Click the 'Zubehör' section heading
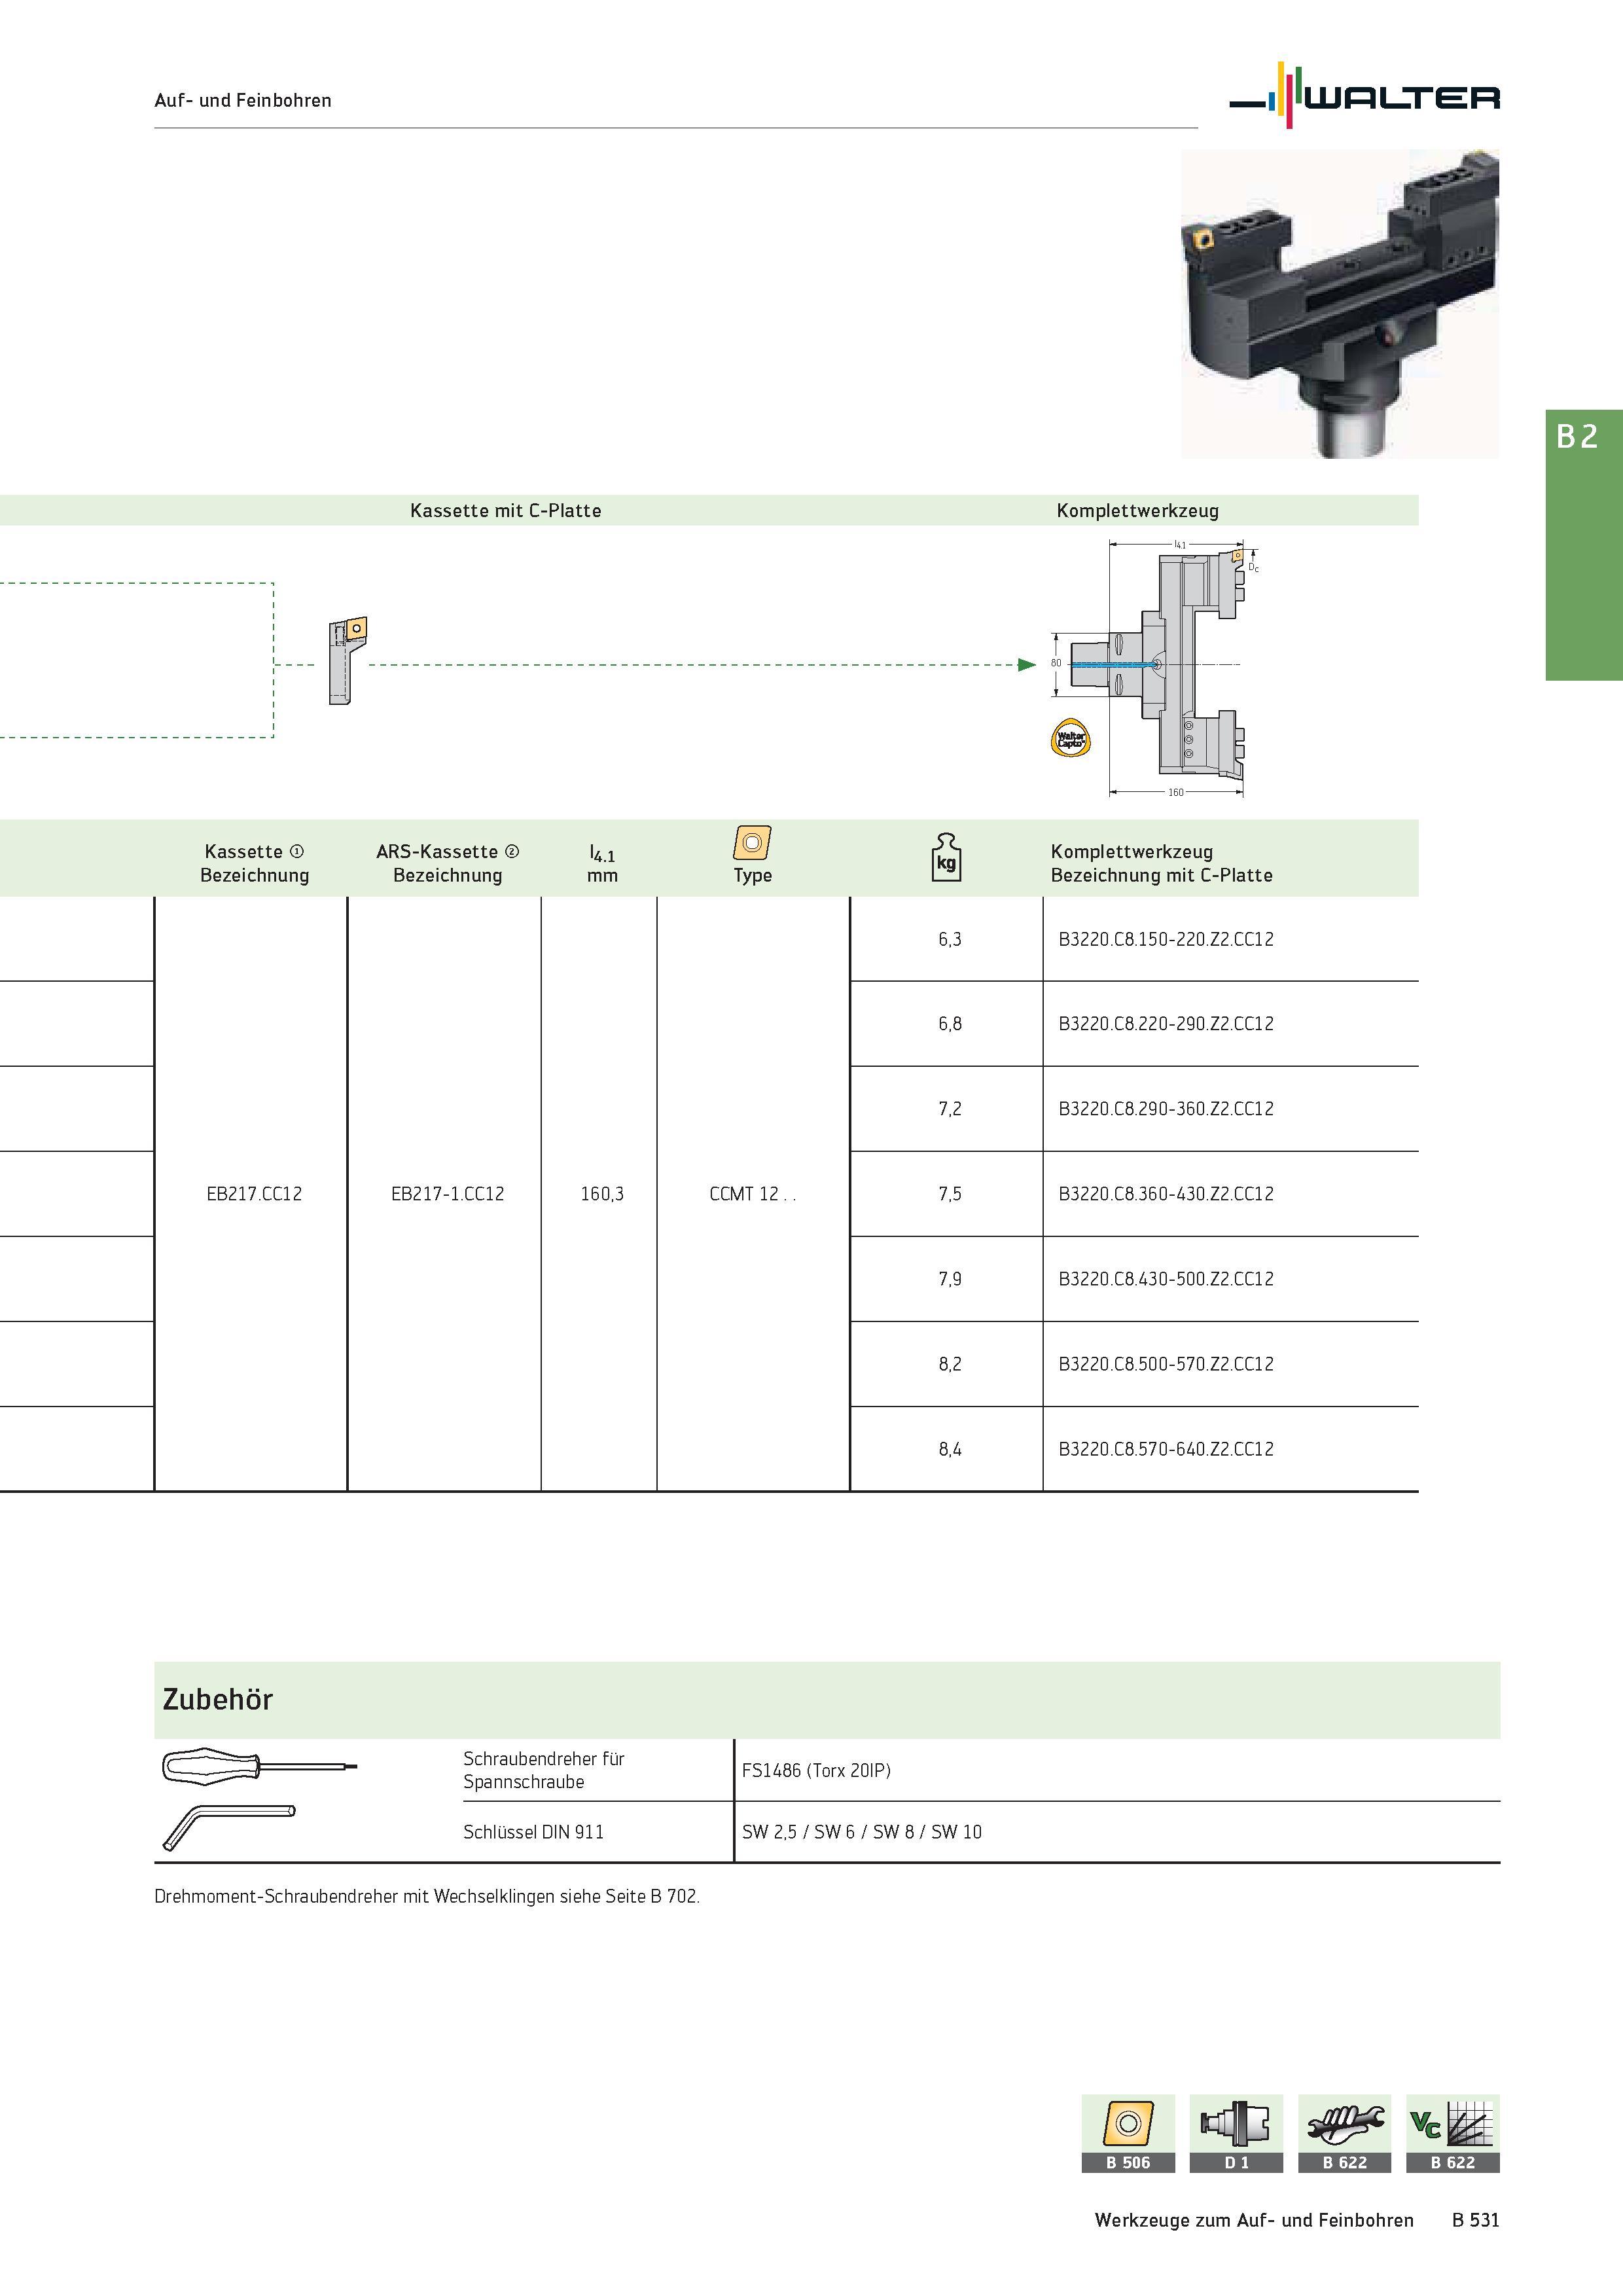 (x=217, y=1699)
